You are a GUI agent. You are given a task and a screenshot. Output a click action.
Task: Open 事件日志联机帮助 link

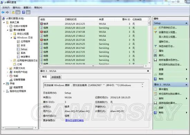(x=74, y=120)
